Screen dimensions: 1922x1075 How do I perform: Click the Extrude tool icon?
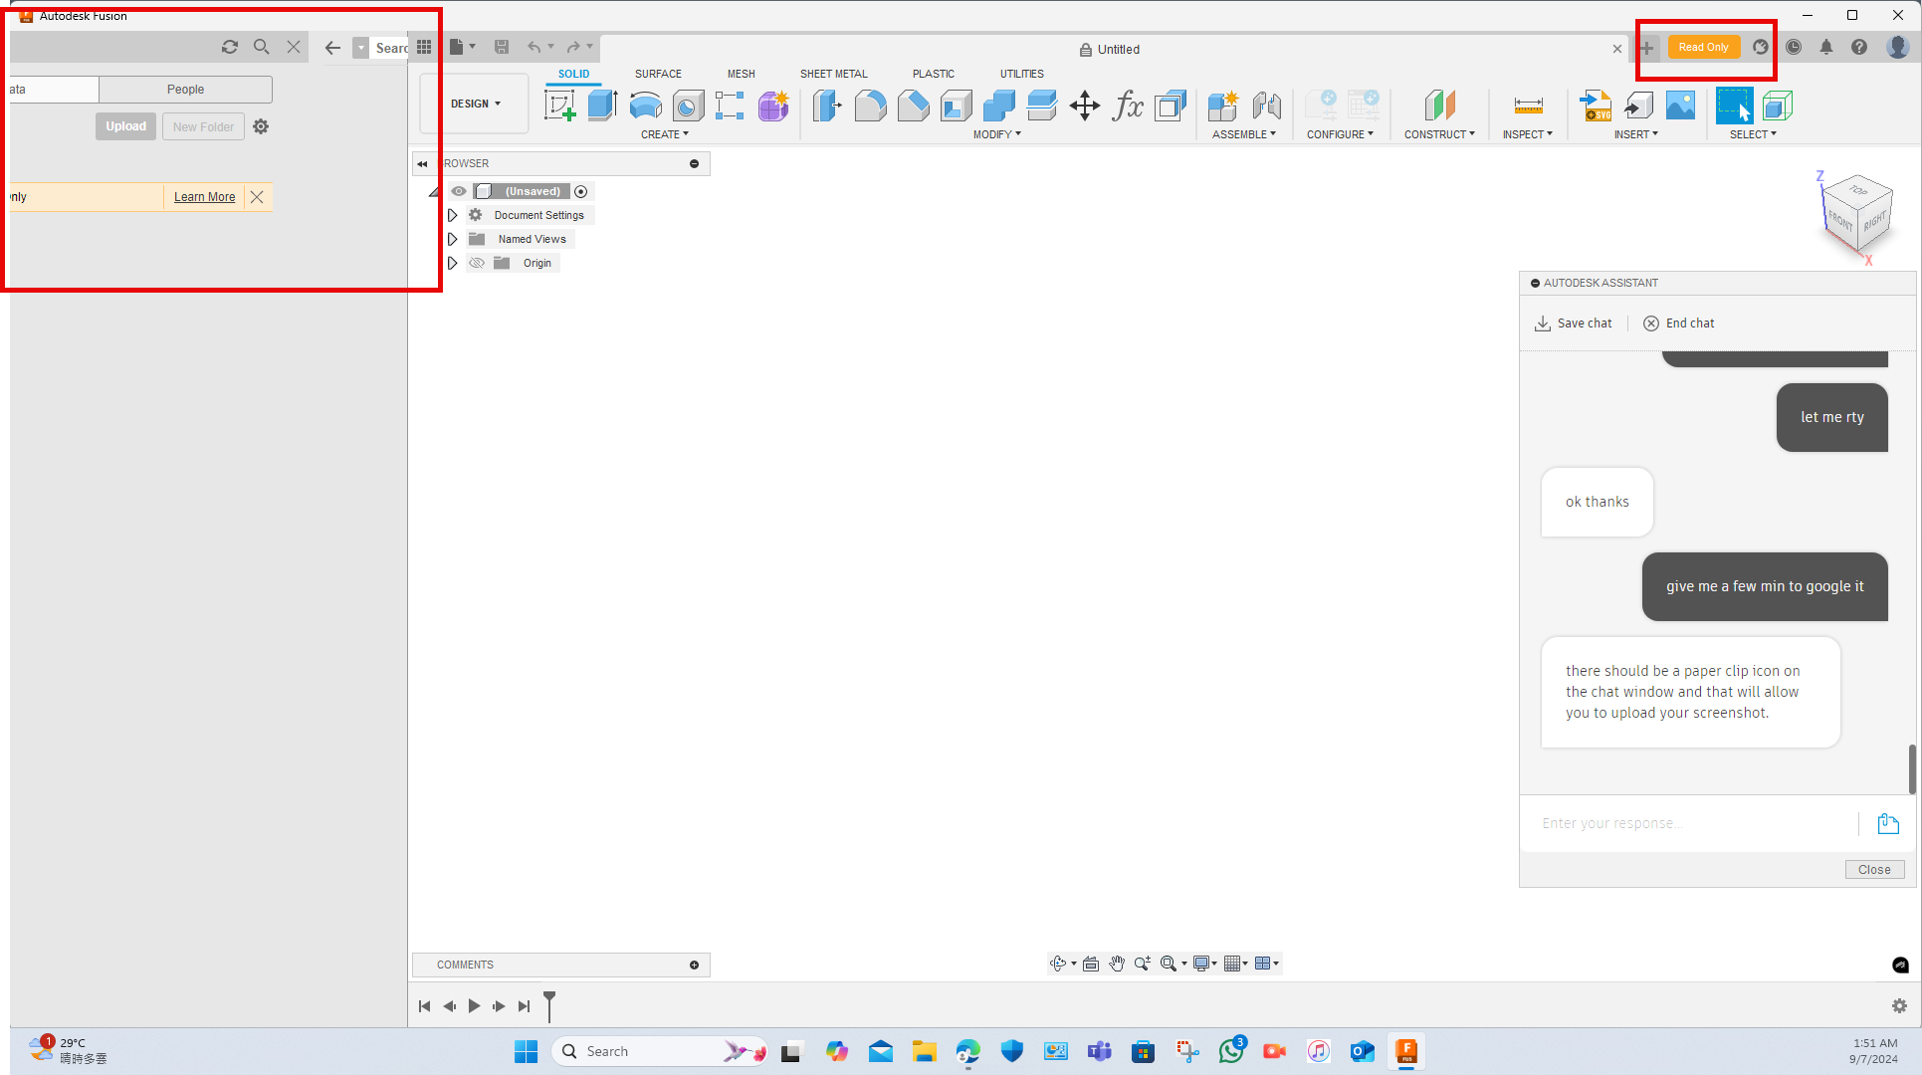coord(602,106)
